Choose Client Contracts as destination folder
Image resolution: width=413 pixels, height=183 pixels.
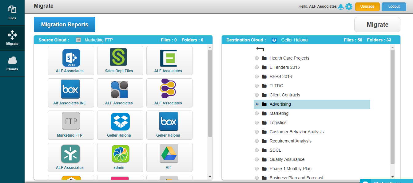[x=257, y=95]
